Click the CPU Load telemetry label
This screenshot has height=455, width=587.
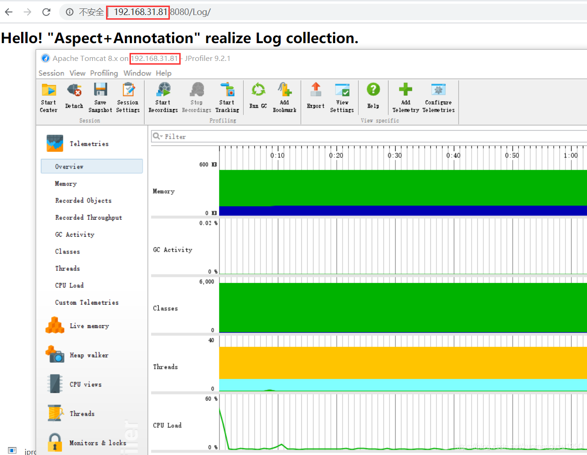pos(167,425)
